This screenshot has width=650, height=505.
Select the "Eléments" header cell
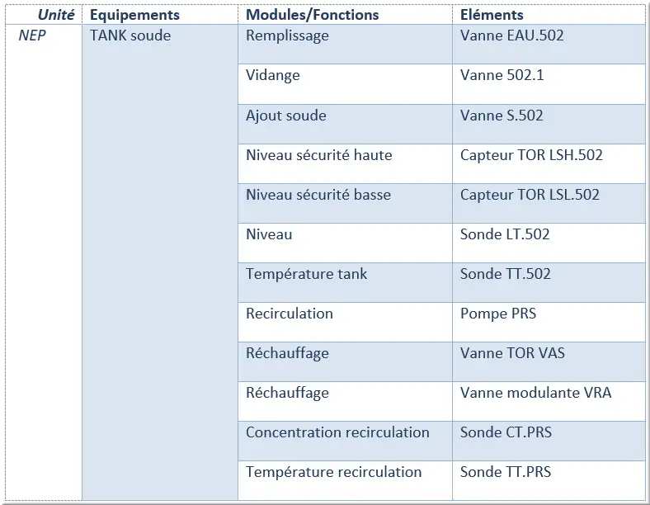click(x=492, y=15)
